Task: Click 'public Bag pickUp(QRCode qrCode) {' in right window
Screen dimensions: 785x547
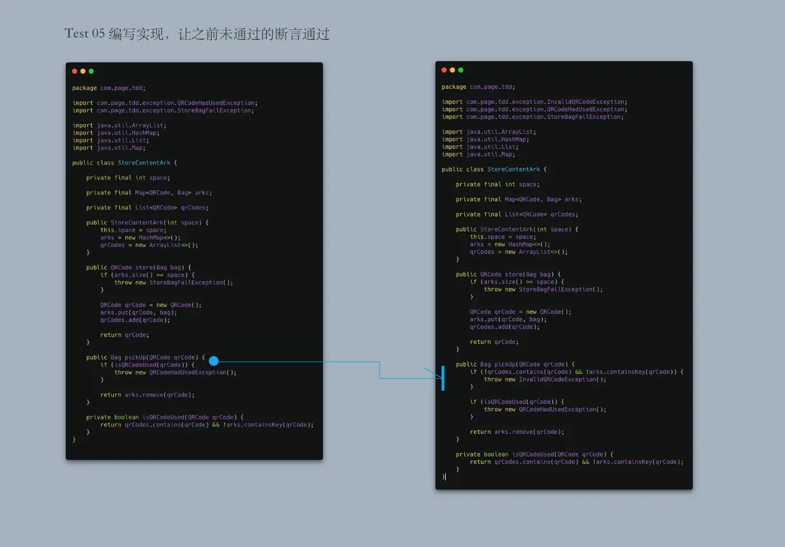Action: pos(515,365)
